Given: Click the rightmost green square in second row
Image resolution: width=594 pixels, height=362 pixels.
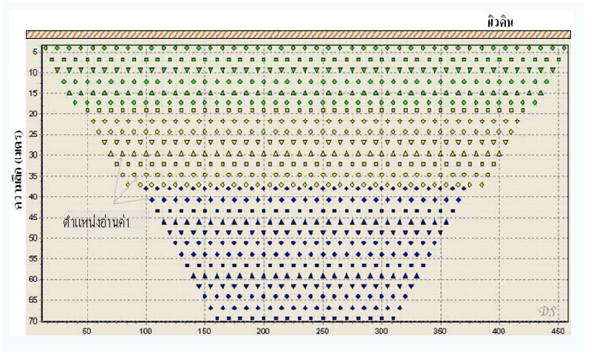Looking at the screenshot, I should [559, 60].
